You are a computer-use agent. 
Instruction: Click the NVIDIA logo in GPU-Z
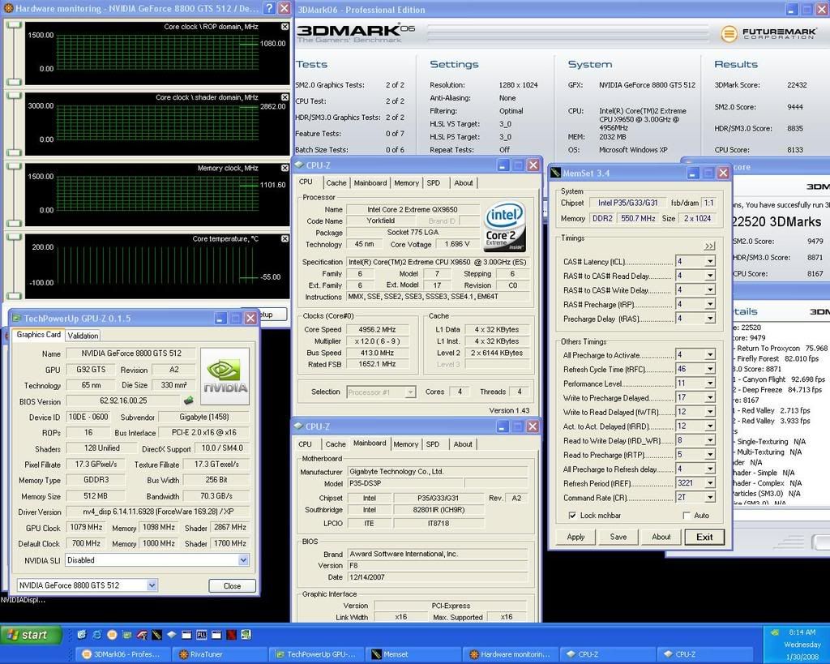pyautogui.click(x=224, y=376)
